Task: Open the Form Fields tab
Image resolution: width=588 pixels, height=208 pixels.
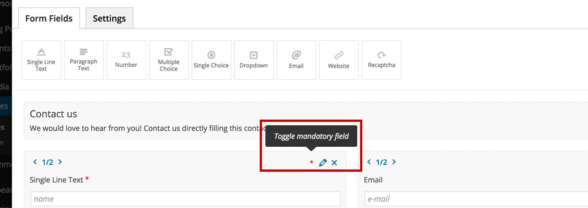Action: 49,18
